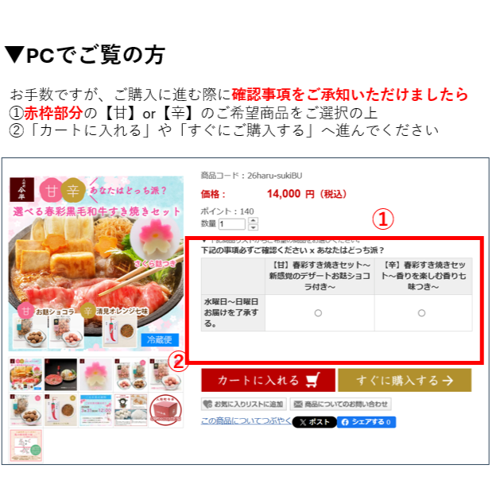Click the X ポスト share button
The height and width of the screenshot is (496, 496).
(315, 422)
